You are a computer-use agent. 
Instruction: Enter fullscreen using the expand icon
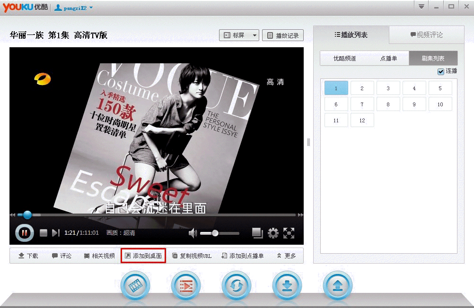289,233
